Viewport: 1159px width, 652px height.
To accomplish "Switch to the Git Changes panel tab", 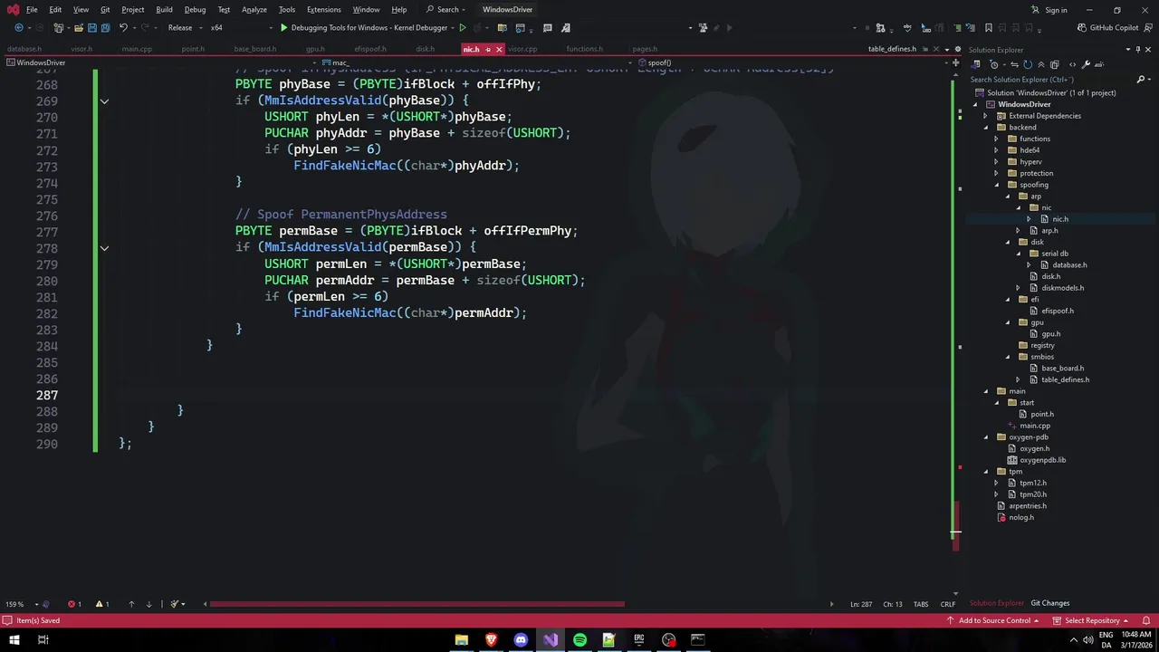I will (1049, 603).
